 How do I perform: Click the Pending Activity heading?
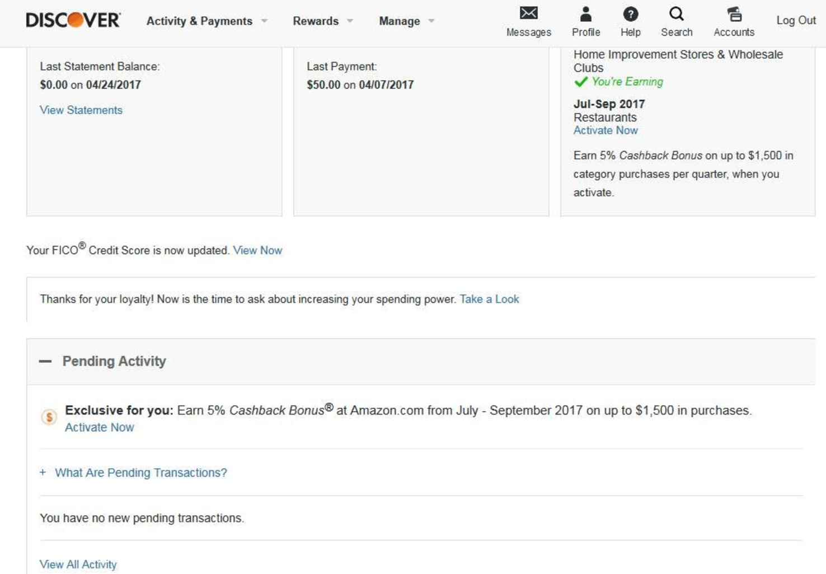pyautogui.click(x=114, y=361)
